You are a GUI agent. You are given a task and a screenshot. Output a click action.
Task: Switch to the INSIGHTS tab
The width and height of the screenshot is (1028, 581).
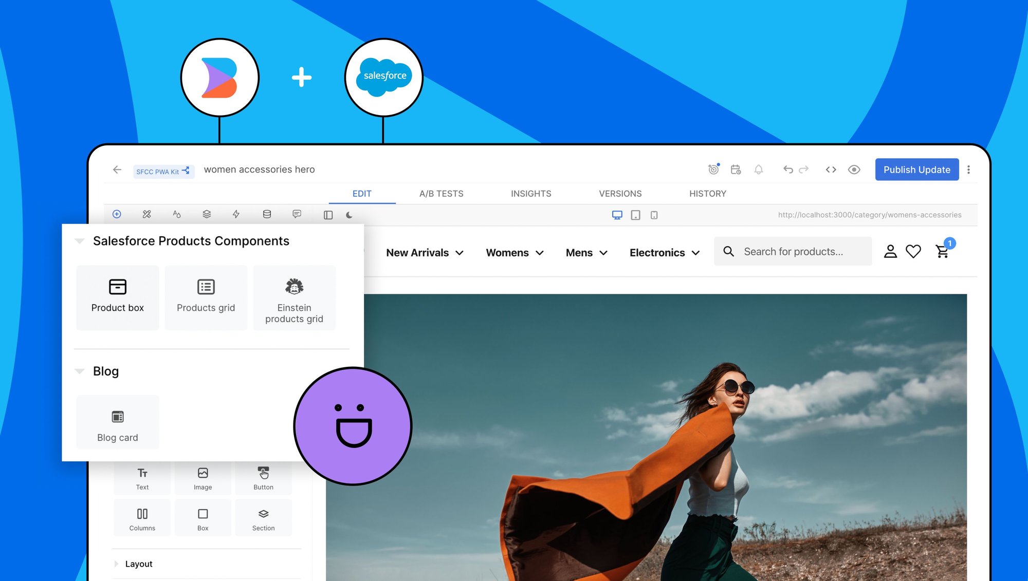531,194
